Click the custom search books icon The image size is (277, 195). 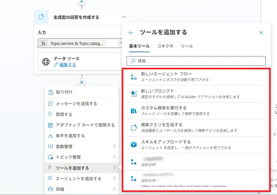[x=133, y=111]
